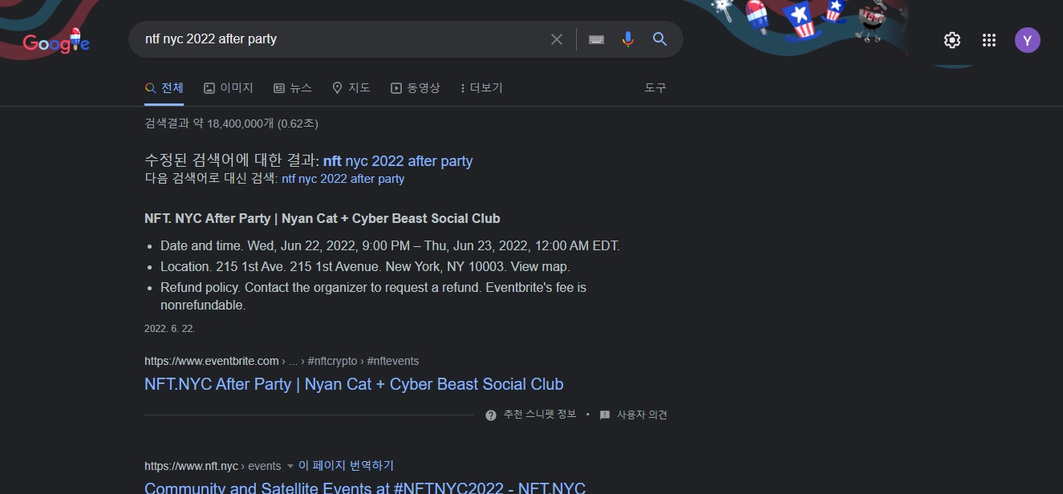Switch to the 이미지 tab
This screenshot has width=1063, height=494.
[x=229, y=88]
